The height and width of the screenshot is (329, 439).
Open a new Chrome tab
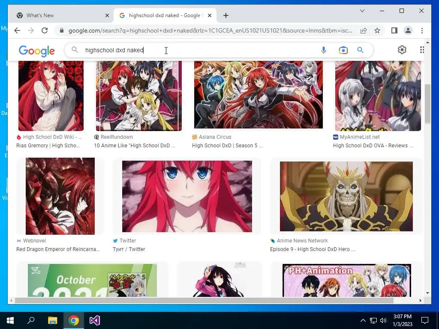click(x=226, y=15)
